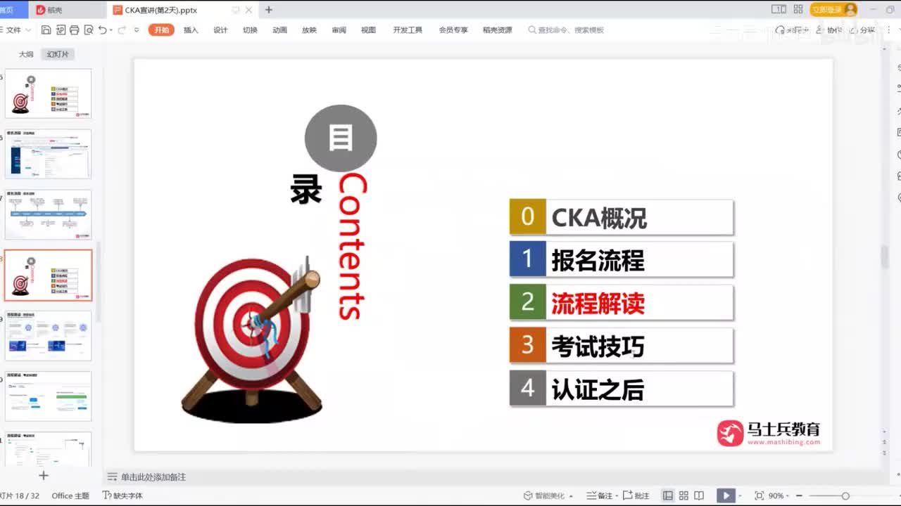Click the 缺失字体 missing fonts indicator
Image resolution: width=901 pixels, height=506 pixels.
tap(122, 495)
